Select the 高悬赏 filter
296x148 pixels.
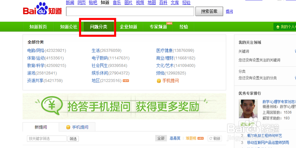(x=175, y=138)
